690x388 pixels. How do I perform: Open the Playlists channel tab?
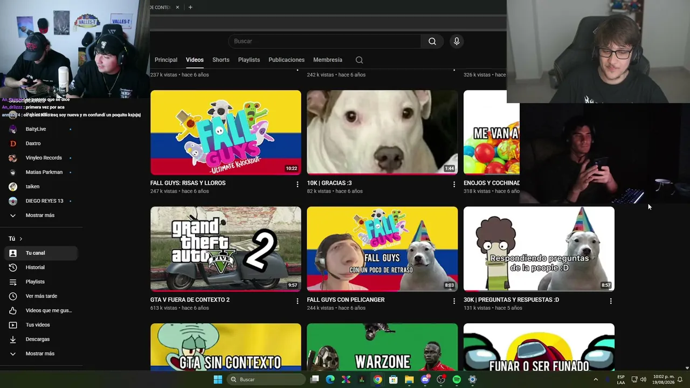coord(249,60)
